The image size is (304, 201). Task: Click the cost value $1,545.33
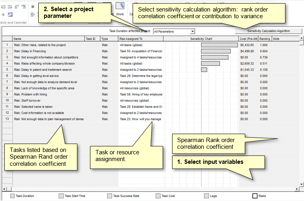pos(247,70)
